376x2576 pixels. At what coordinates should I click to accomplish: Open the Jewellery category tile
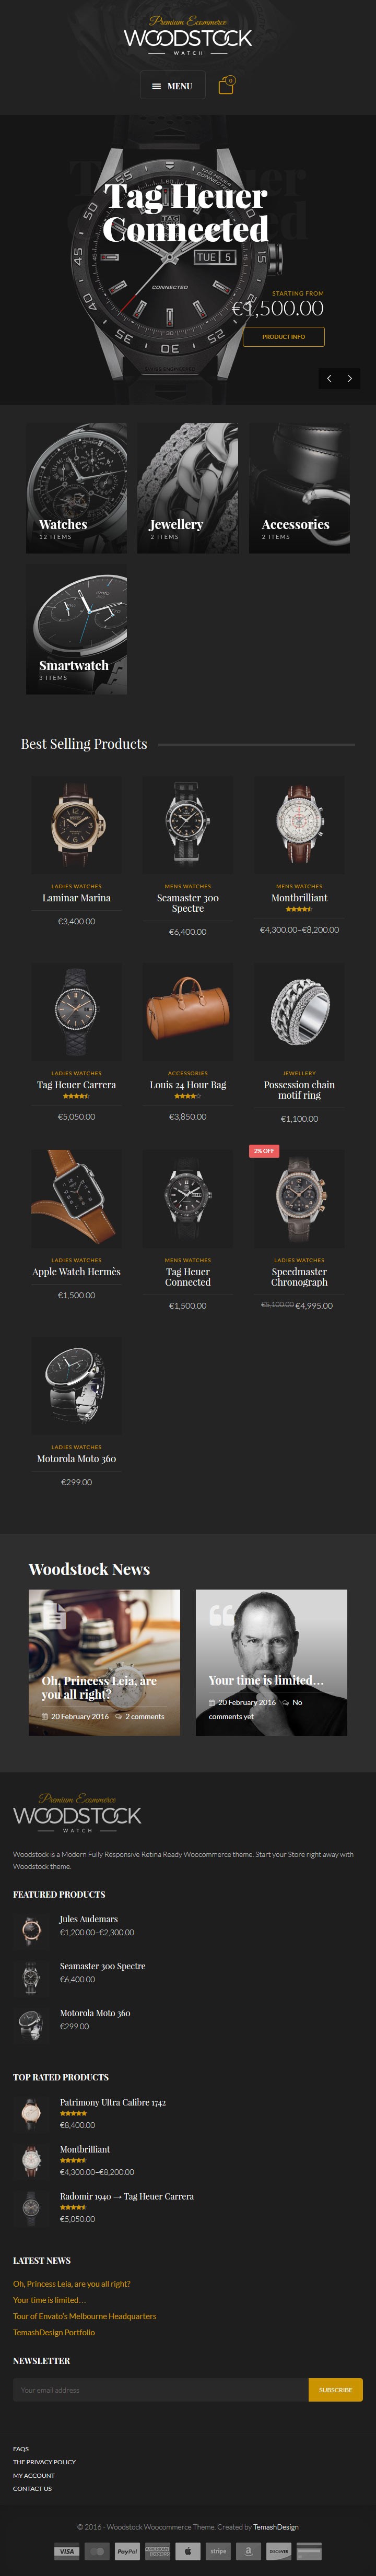coord(188,487)
